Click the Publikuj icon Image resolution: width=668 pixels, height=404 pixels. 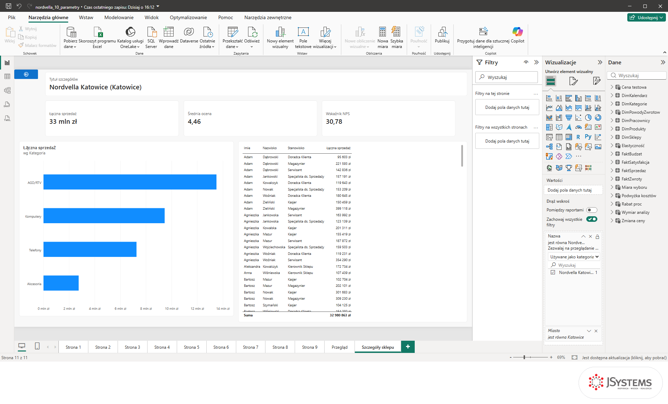(x=442, y=32)
